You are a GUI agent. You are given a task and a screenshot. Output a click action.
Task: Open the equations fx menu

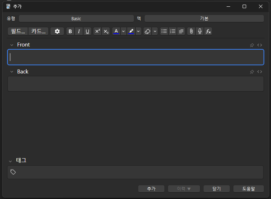click(x=208, y=31)
